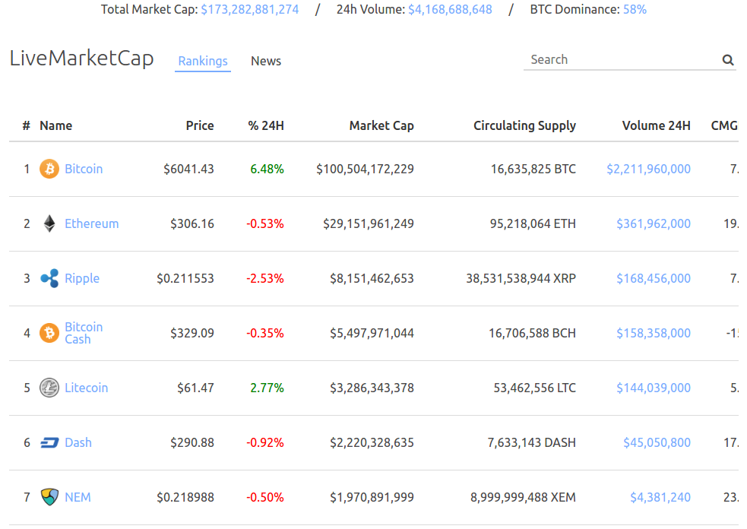This screenshot has width=747, height=529.
Task: Click the Bitcoin coin logo icon
Action: point(49,169)
